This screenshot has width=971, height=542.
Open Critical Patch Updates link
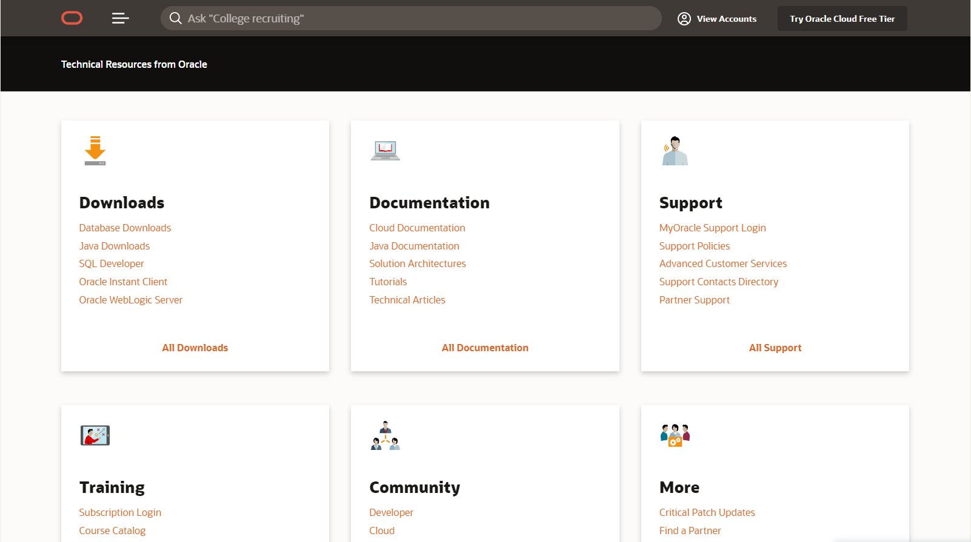(707, 512)
